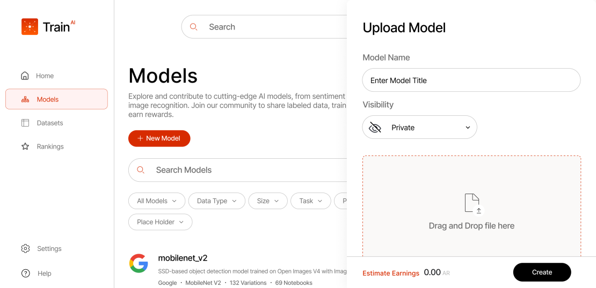Click the Home house icon
The height and width of the screenshot is (288, 596).
pos(25,76)
